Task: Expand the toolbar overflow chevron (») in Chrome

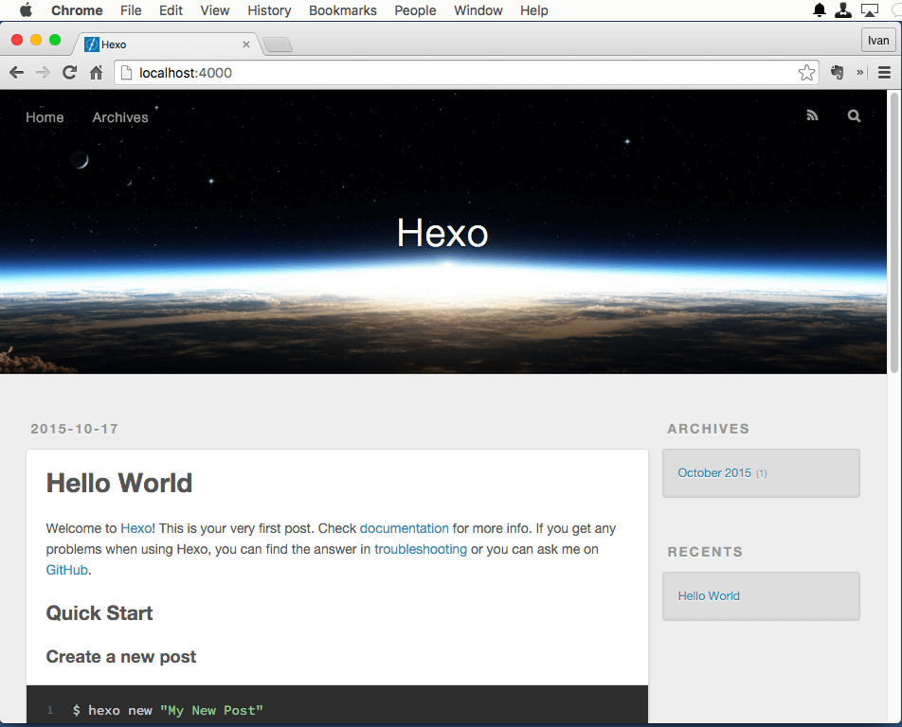Action: [x=859, y=72]
